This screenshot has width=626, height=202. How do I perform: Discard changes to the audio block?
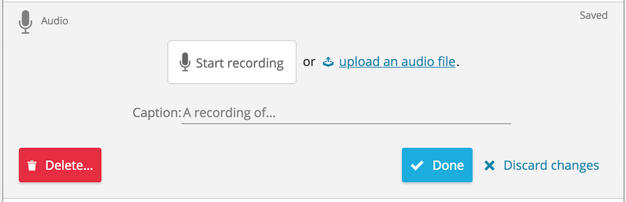[542, 165]
